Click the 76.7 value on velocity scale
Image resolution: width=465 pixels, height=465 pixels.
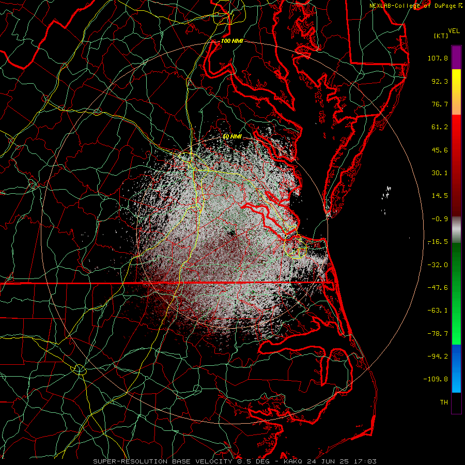440,104
